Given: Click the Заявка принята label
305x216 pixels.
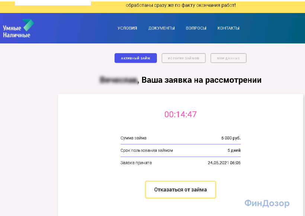Looking at the screenshot, I should coord(136,163).
